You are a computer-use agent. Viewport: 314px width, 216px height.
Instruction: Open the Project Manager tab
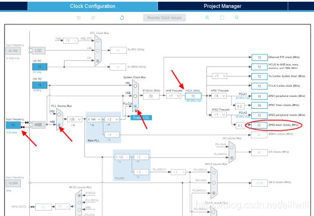pyautogui.click(x=222, y=6)
